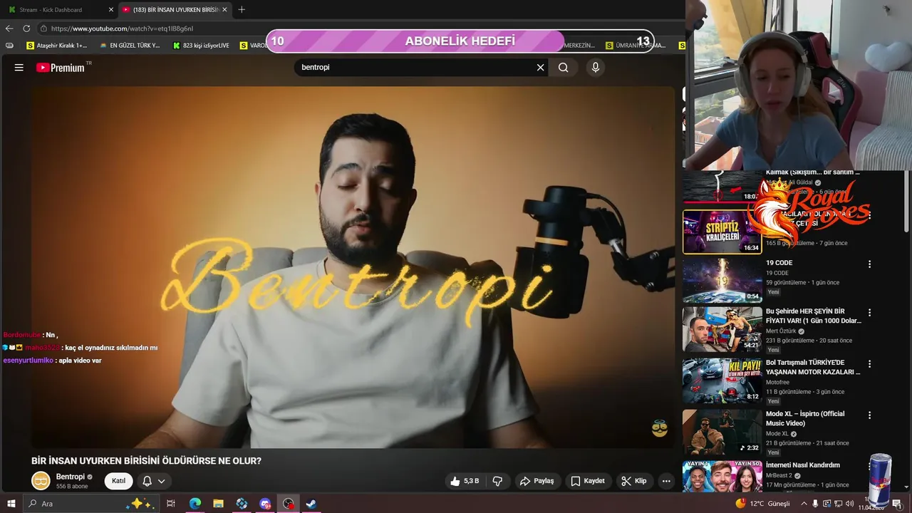Click the channel watermark in the video corner
The height and width of the screenshot is (513, 912).
(x=660, y=428)
